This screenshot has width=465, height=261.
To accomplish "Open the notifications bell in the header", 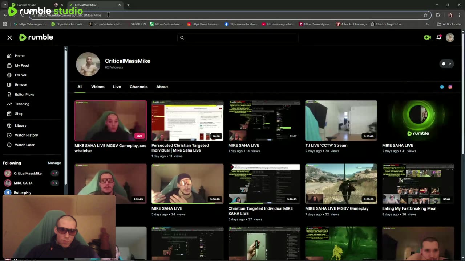I will [439, 37].
